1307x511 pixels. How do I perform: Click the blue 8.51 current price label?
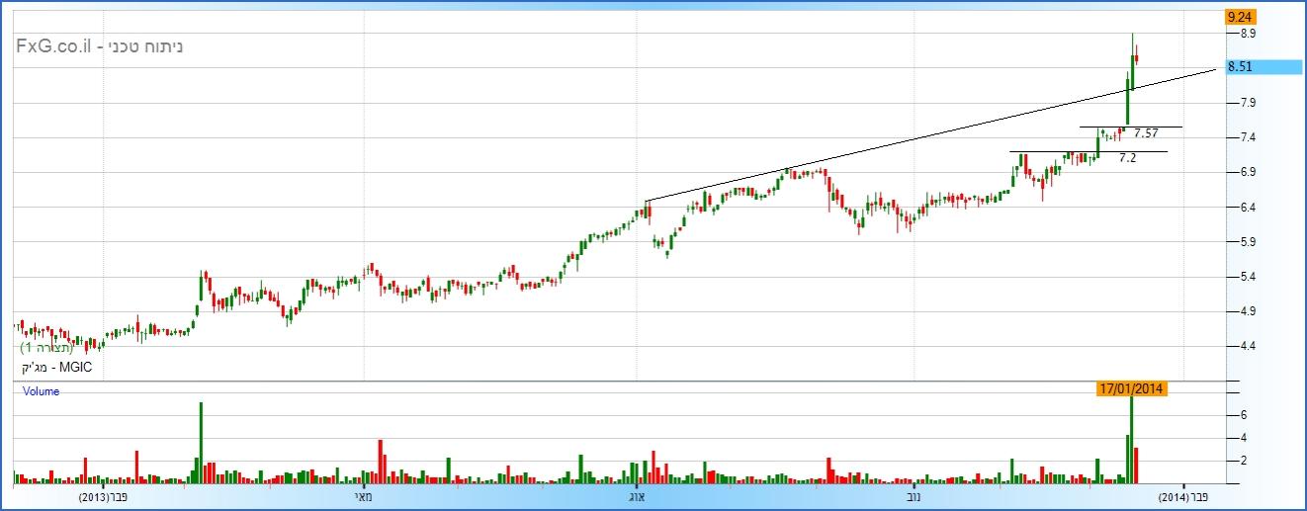(x=1263, y=67)
